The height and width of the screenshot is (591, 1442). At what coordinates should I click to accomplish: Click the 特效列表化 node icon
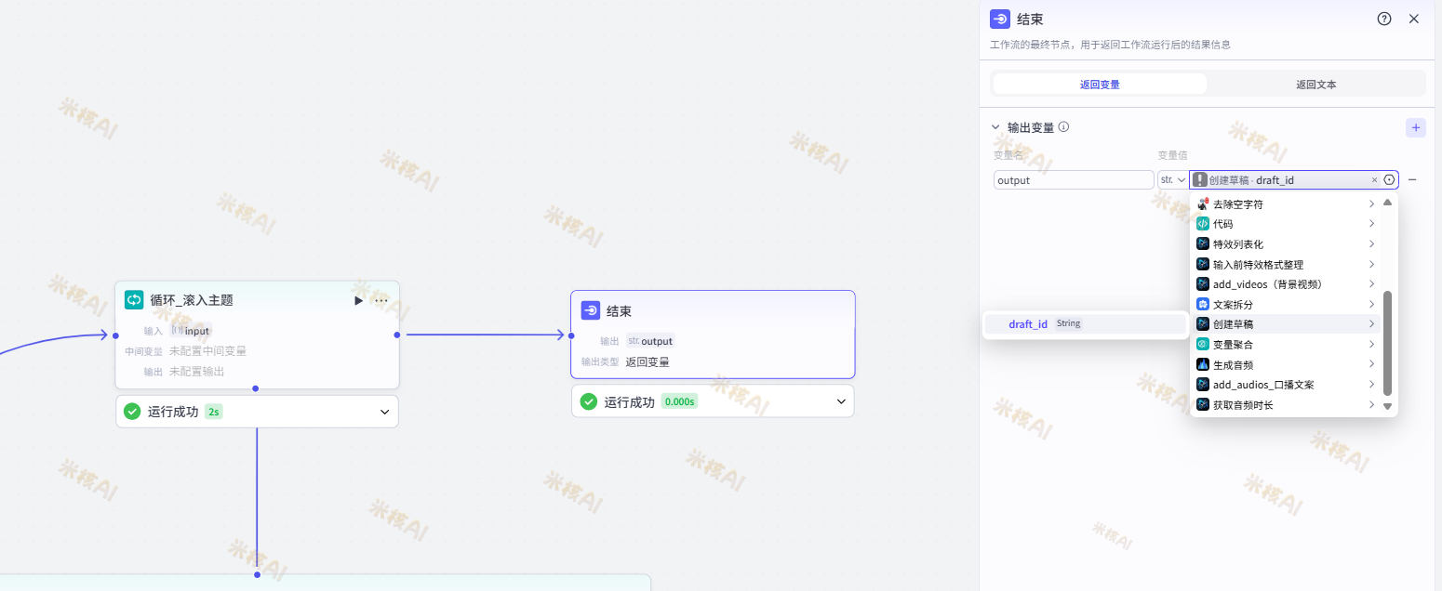[x=1203, y=243]
